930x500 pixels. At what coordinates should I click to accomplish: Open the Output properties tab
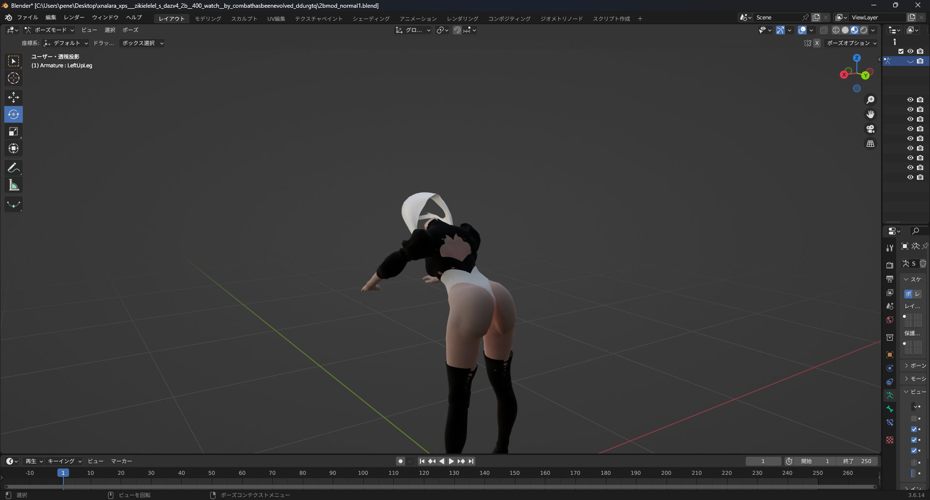click(x=890, y=279)
